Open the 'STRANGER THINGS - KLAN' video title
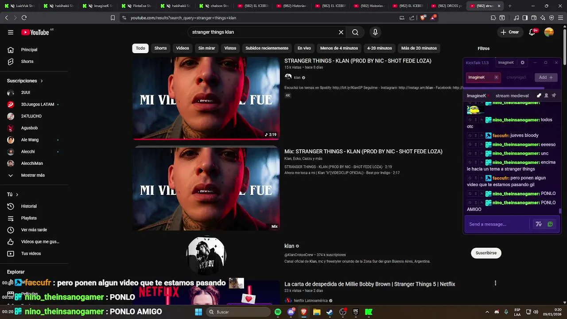This screenshot has width=567, height=319. (357, 61)
